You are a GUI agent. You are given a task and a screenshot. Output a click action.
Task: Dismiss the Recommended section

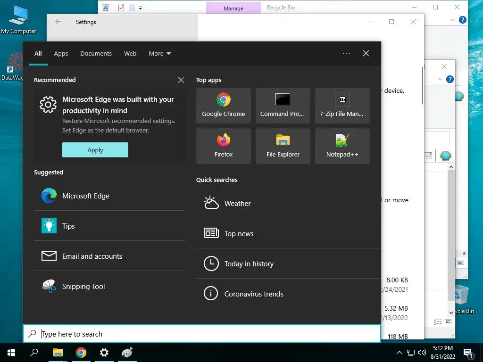(x=181, y=80)
